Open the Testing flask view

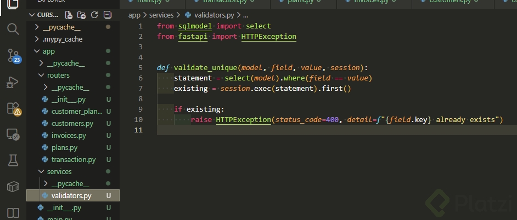pyautogui.click(x=13, y=160)
